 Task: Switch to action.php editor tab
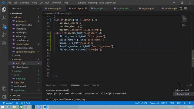(54, 8)
